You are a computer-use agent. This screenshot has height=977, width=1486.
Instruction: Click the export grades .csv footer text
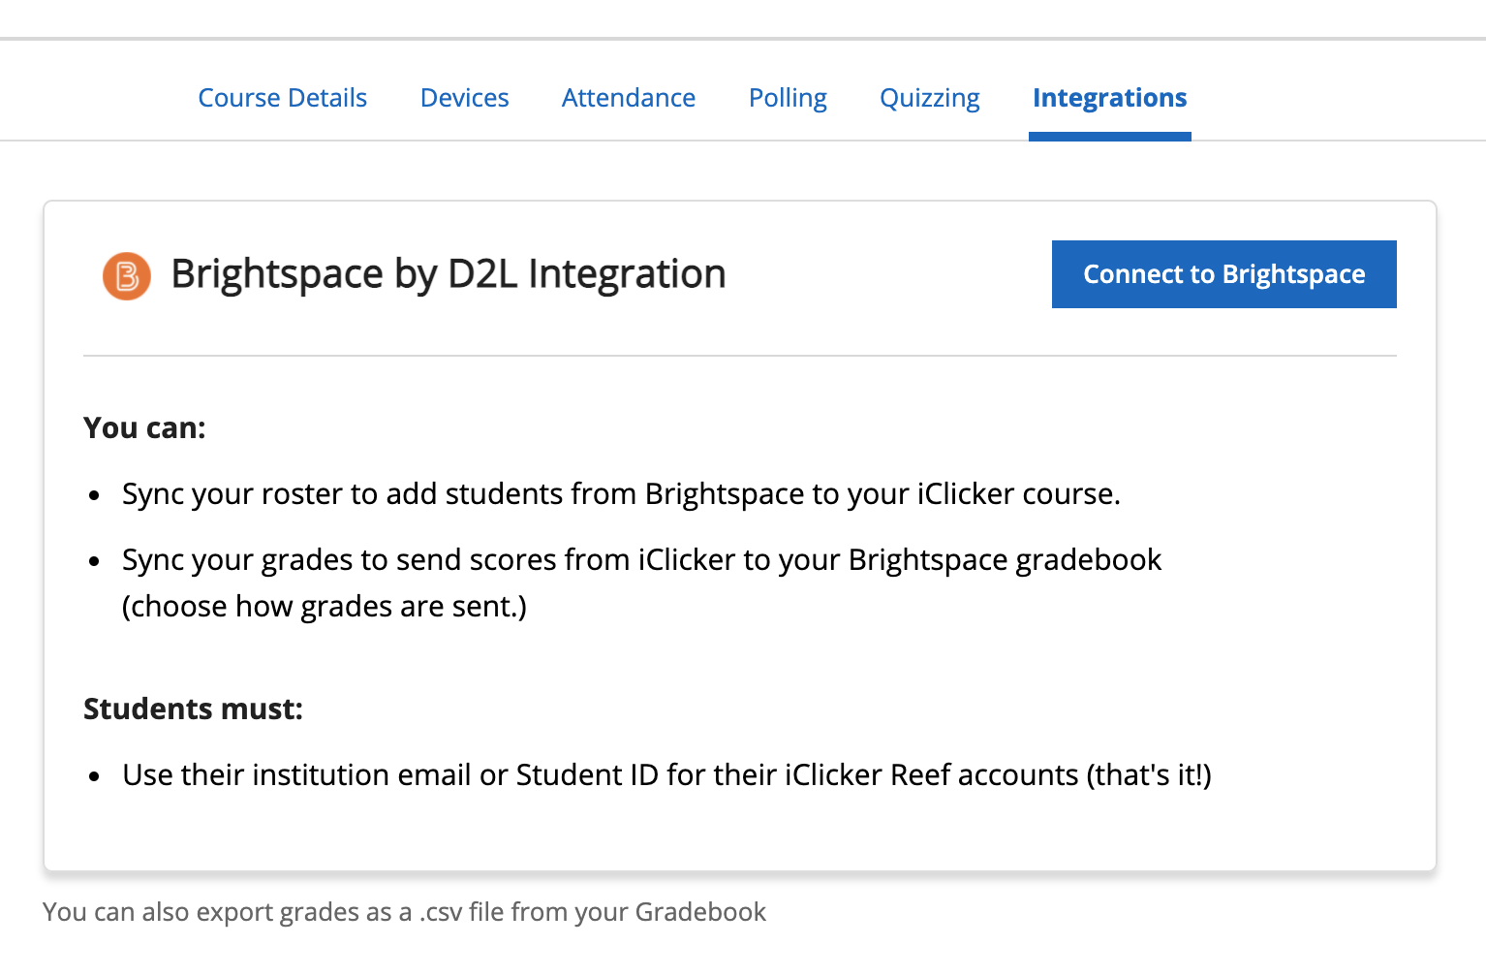[x=403, y=912]
